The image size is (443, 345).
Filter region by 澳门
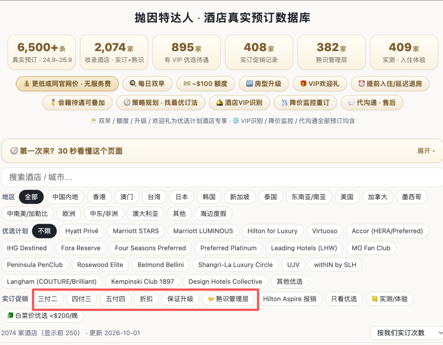[x=127, y=197]
